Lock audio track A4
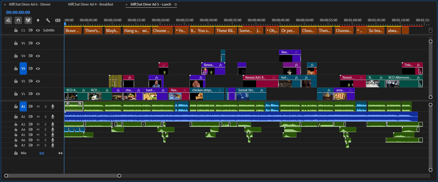Image resolution: width=438 pixels, height=182 pixels. [x=16, y=130]
